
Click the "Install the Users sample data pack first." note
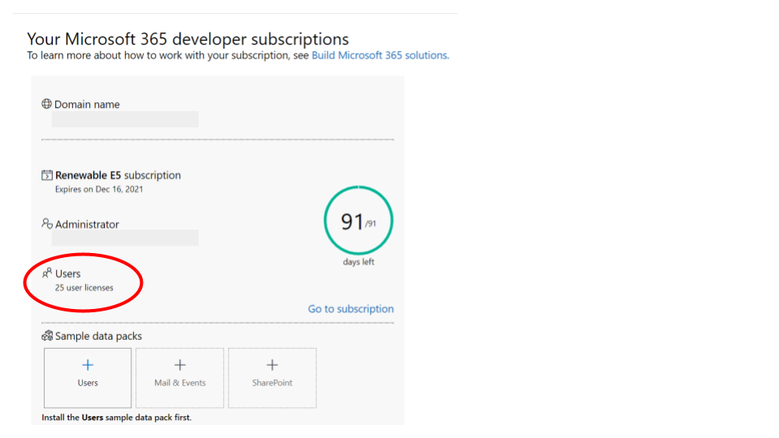pos(116,418)
